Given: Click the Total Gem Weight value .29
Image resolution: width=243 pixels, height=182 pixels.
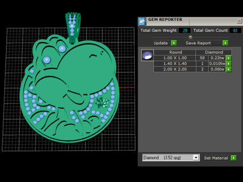Looking at the screenshot, I should pos(185,30).
